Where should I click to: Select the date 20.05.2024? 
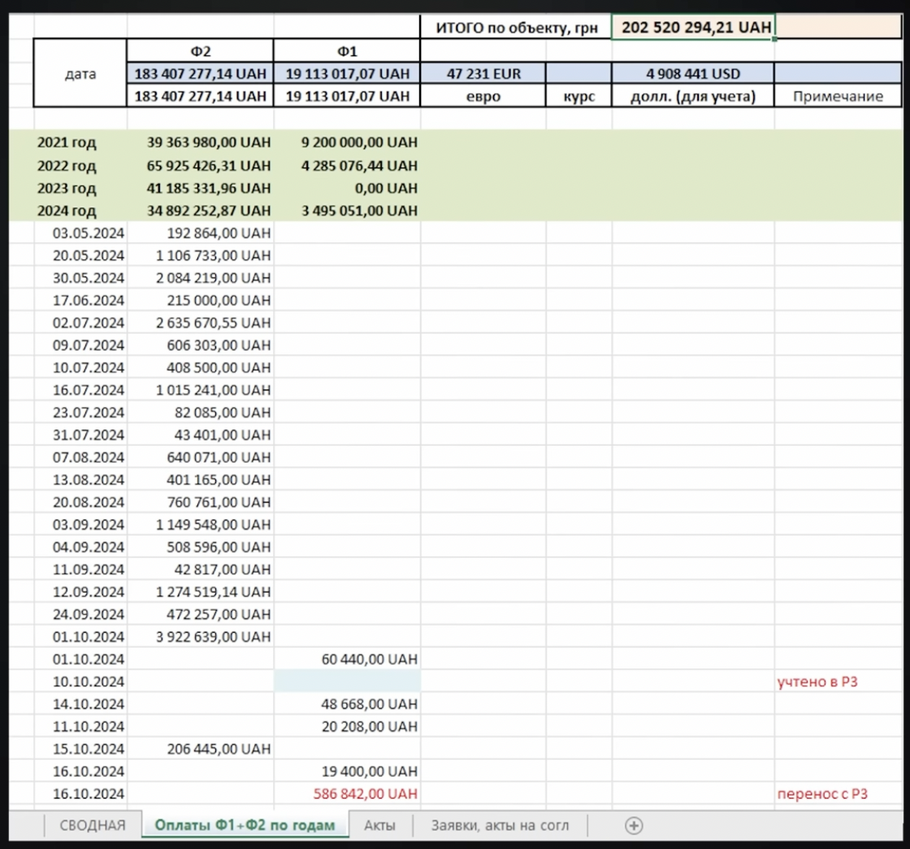tap(80, 255)
